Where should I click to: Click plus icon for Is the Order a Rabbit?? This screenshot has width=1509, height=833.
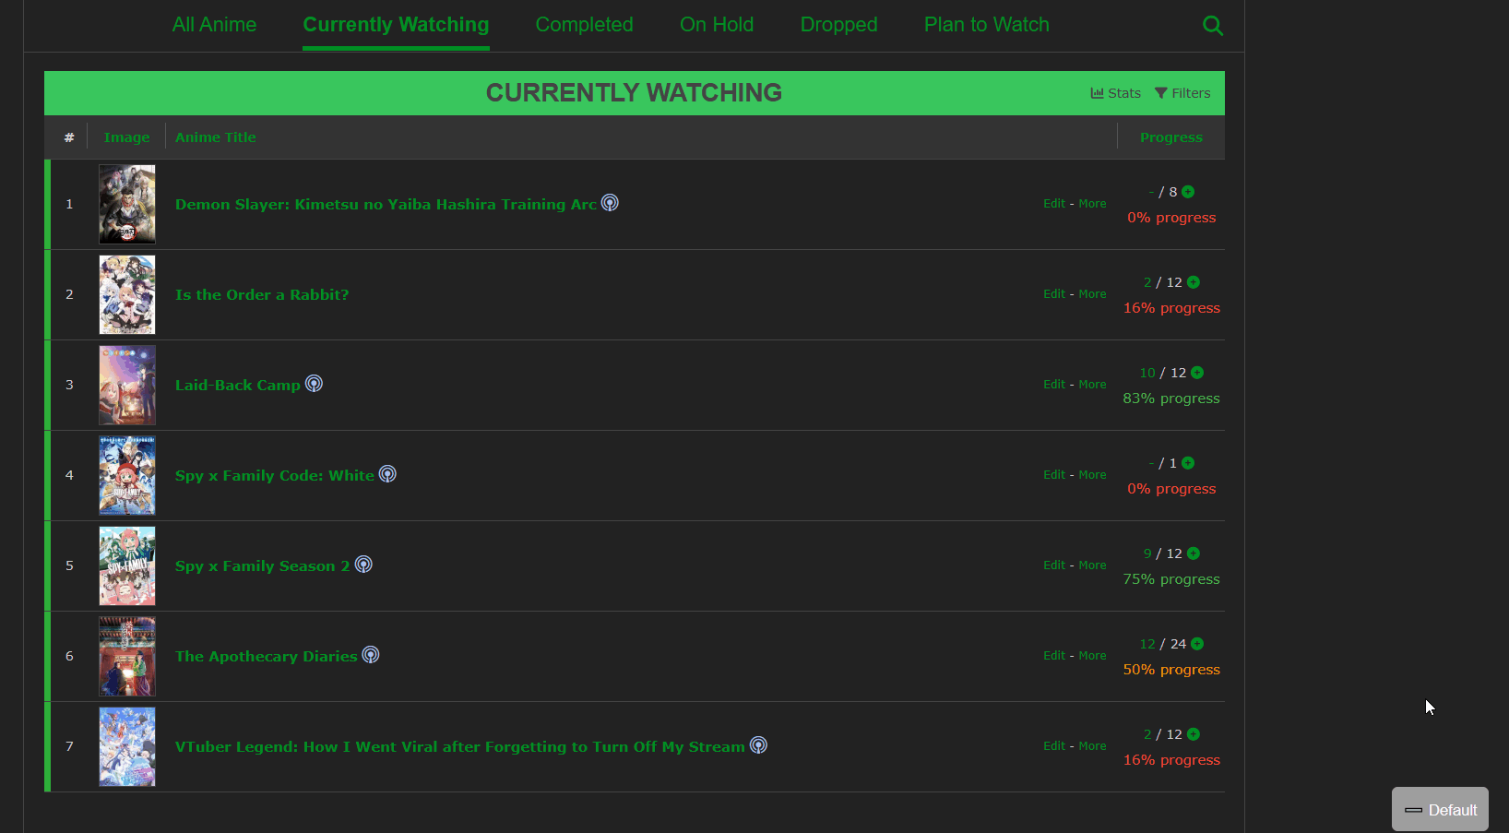click(x=1194, y=282)
